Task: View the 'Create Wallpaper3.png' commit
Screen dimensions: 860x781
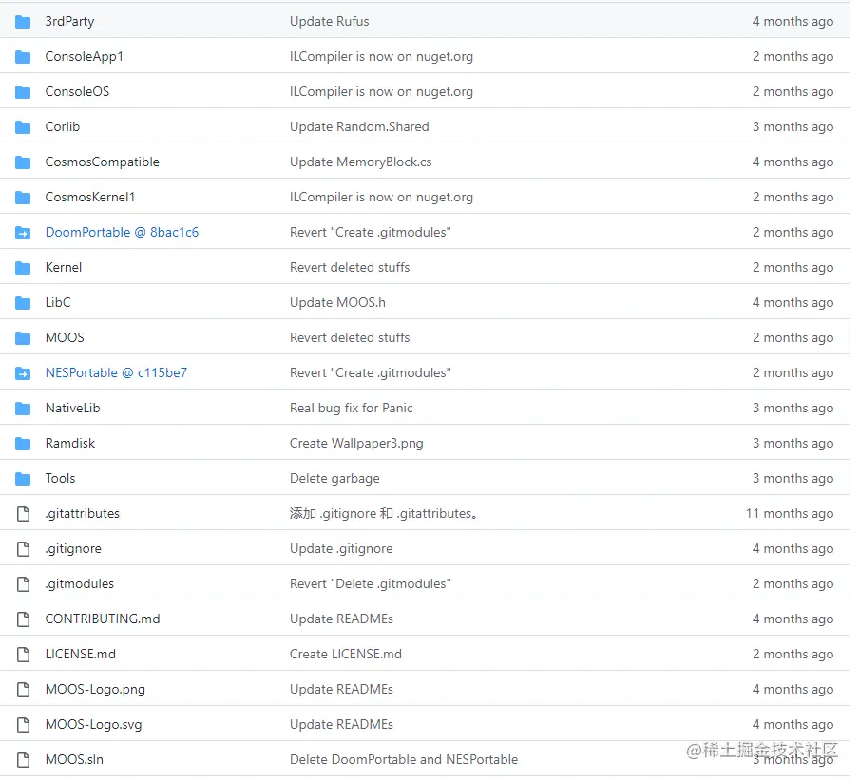Action: coord(356,443)
